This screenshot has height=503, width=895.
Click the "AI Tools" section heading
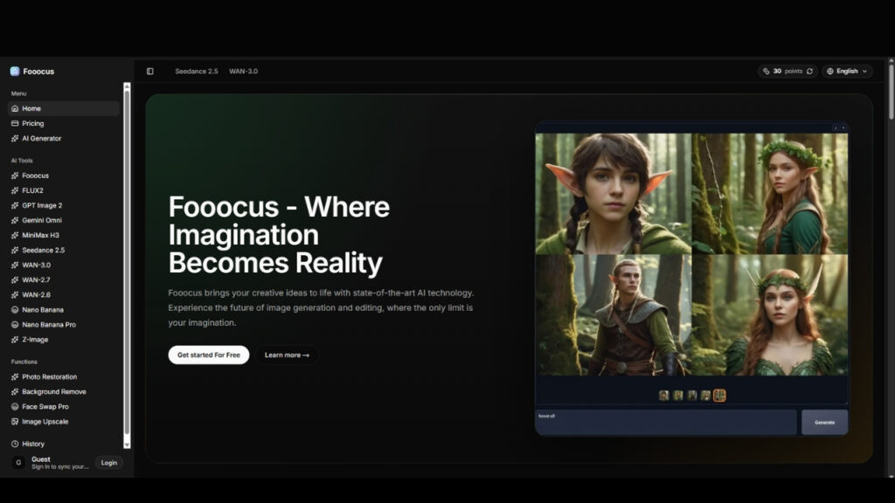point(22,161)
